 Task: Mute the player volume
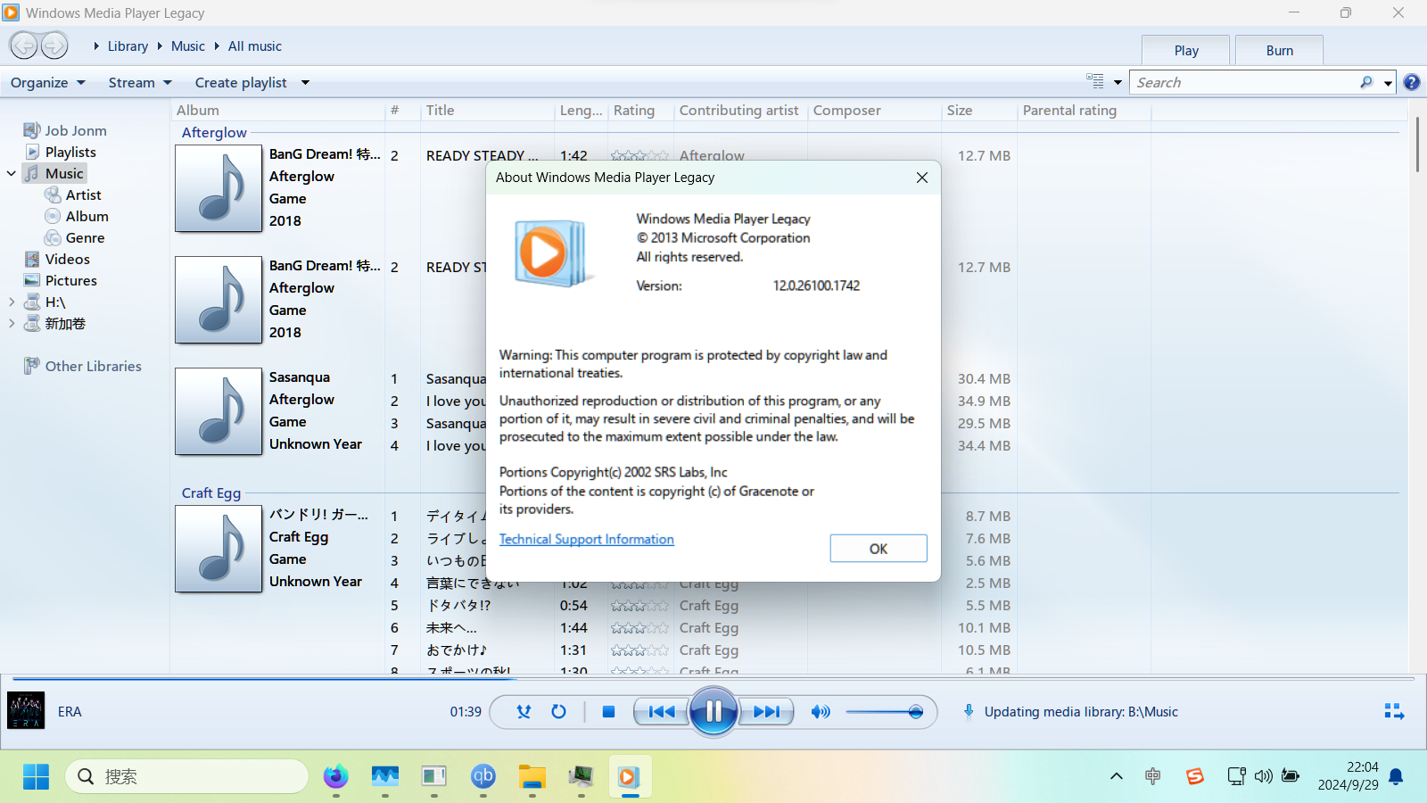click(821, 711)
